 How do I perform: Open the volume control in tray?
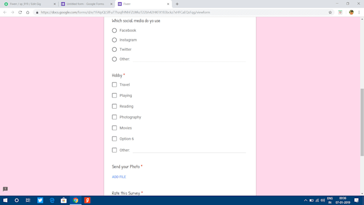click(323, 200)
